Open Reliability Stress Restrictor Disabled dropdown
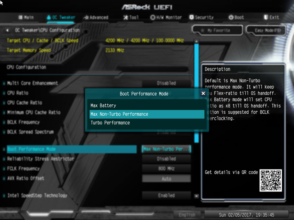The image size is (294, 220). coord(166,159)
